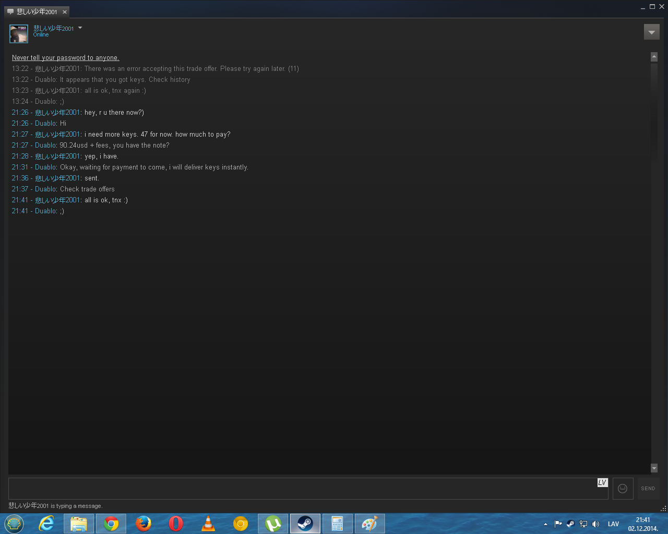
Task: Open Opera browser from taskbar
Action: tap(176, 524)
